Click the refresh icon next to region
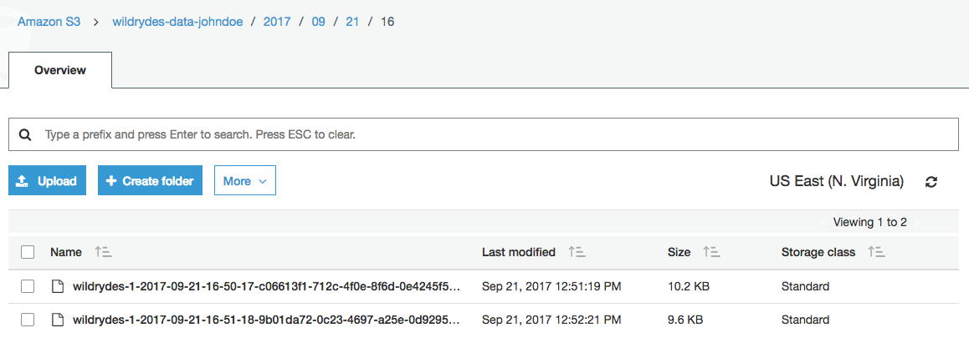 pyautogui.click(x=931, y=182)
